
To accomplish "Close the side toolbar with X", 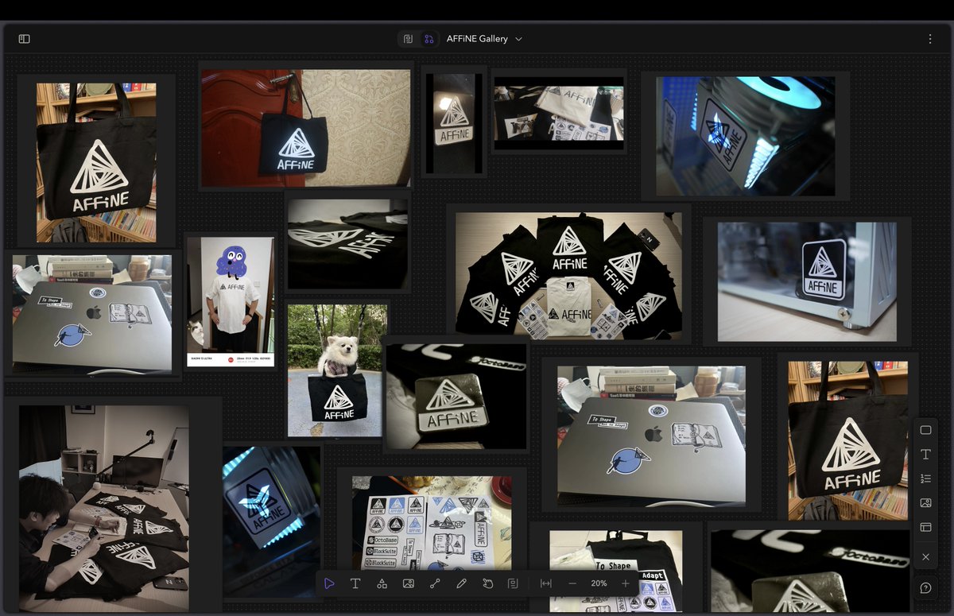I will coord(925,557).
